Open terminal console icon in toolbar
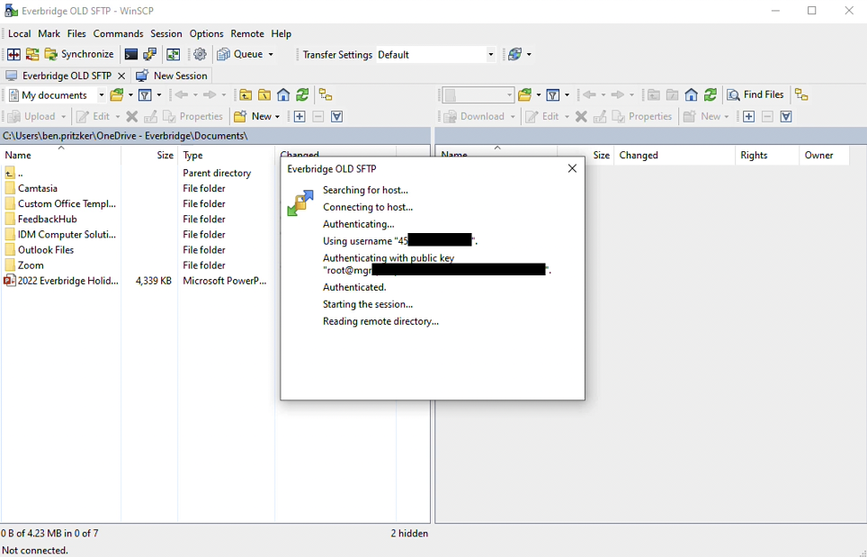Viewport: 867px width, 557px height. 131,55
